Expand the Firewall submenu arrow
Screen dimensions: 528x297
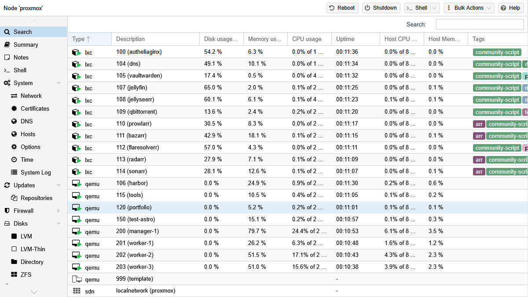coord(59,211)
